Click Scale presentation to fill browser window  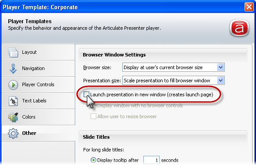pyautogui.click(x=167, y=81)
